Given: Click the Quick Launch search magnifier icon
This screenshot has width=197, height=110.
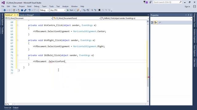Looking at the screenshot, I should tap(180, 2).
